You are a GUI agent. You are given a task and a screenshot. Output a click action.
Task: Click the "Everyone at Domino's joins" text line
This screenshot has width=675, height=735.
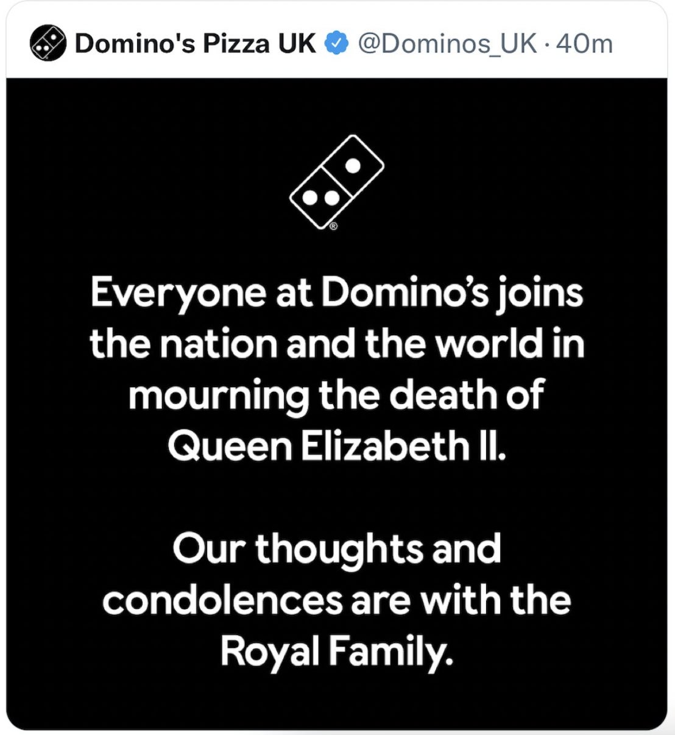(337, 293)
